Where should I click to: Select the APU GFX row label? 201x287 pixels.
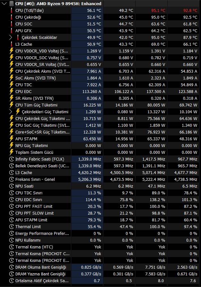click(23, 31)
